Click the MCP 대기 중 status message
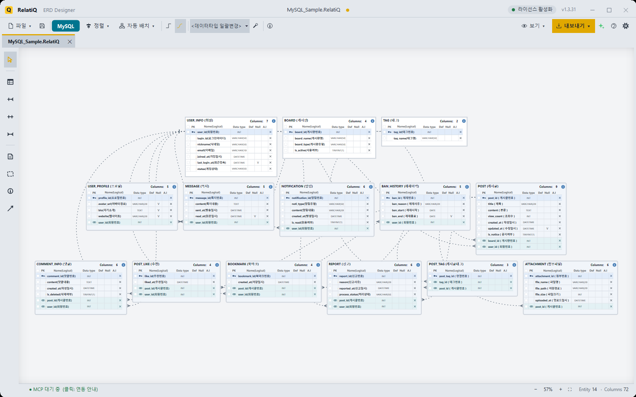This screenshot has height=397, width=636. coord(64,389)
